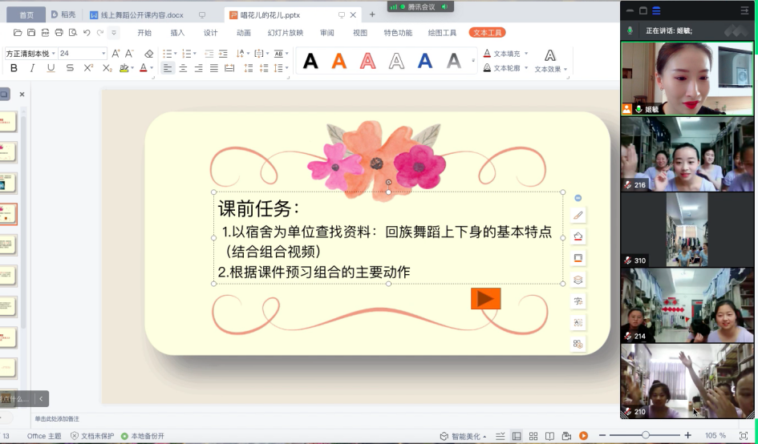Click the zoom slider handle
The height and width of the screenshot is (444, 758).
645,435
